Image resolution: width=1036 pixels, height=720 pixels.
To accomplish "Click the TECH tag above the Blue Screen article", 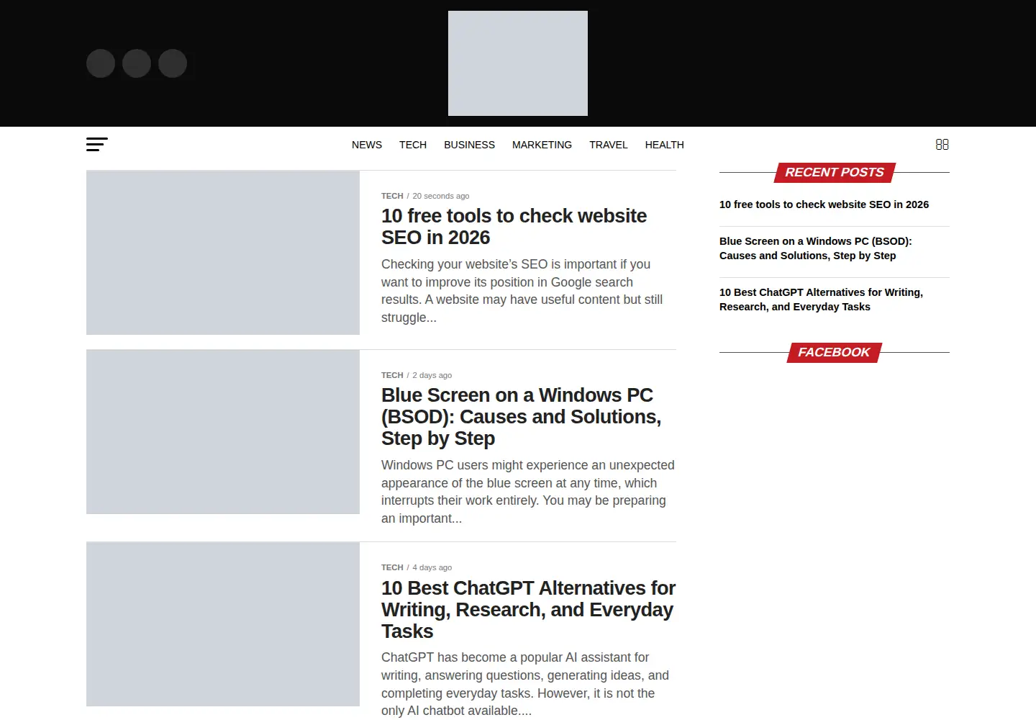I will [x=392, y=375].
